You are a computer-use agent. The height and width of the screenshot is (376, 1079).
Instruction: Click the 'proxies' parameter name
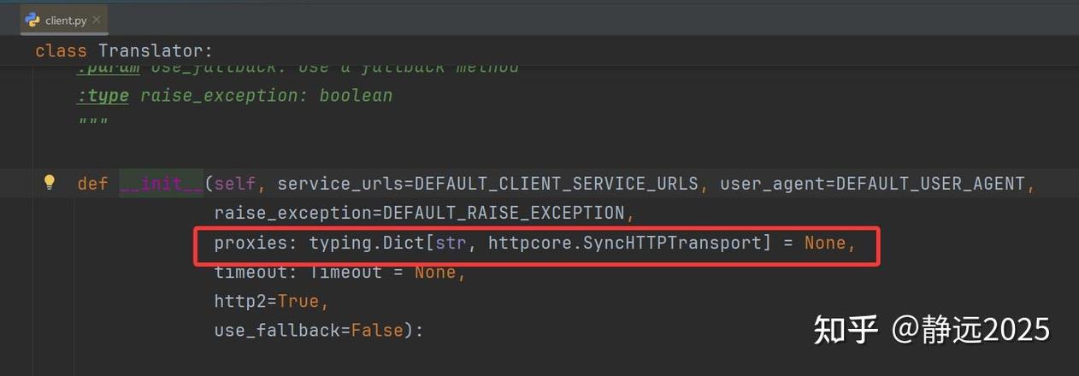[250, 243]
